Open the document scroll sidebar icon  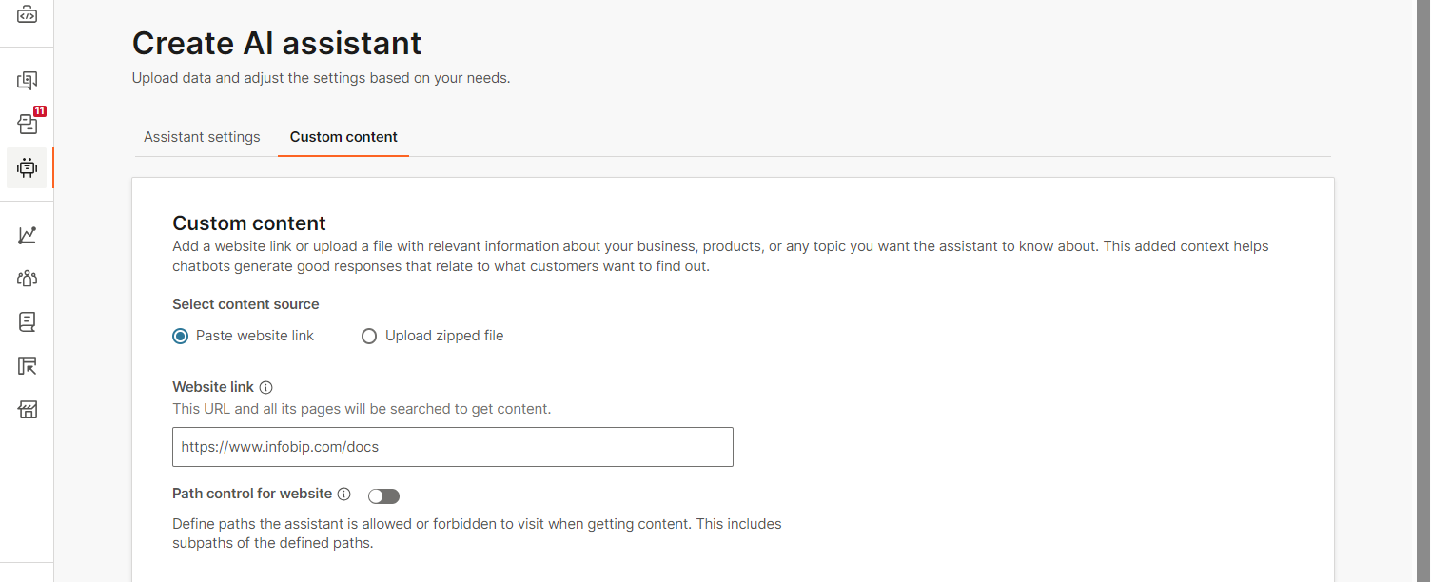tap(27, 322)
